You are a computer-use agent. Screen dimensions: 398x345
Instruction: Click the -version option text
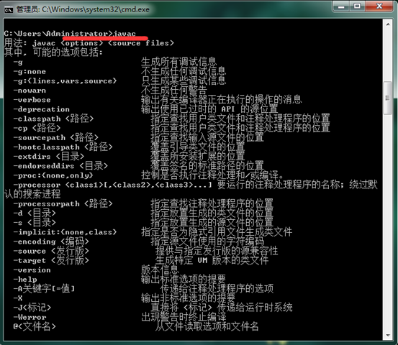click(x=32, y=270)
